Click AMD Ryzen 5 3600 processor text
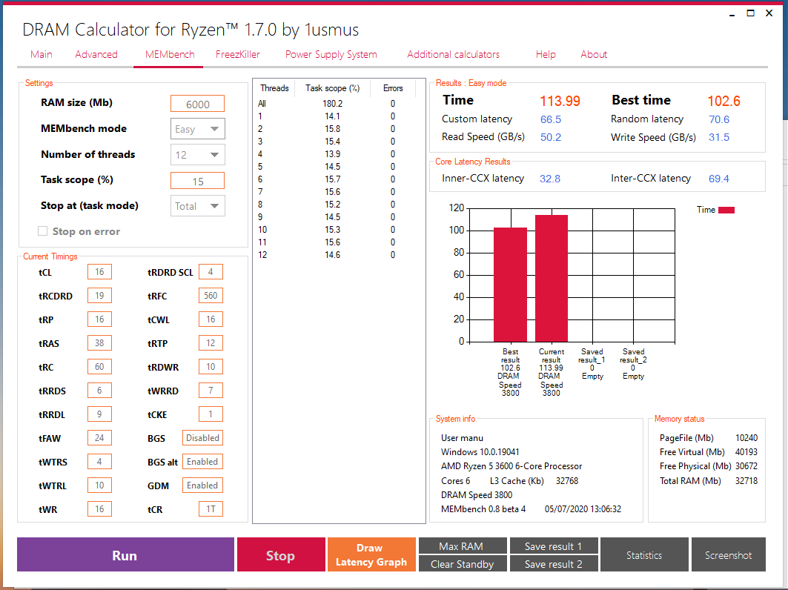 pos(511,466)
